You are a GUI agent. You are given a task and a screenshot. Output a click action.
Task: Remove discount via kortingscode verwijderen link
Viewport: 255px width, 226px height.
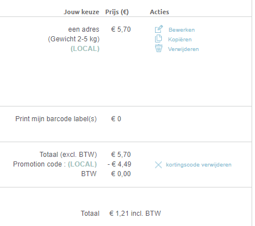tap(199, 165)
